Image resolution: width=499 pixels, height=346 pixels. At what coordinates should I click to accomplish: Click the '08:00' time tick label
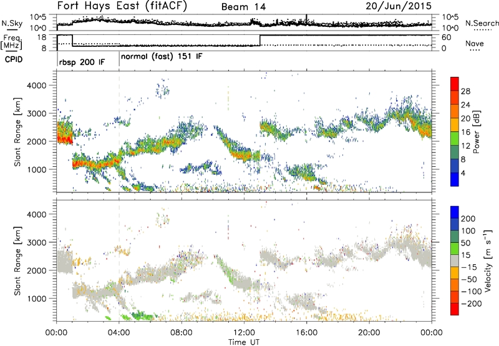182,333
